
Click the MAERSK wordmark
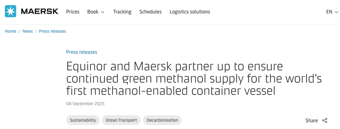(40, 11)
